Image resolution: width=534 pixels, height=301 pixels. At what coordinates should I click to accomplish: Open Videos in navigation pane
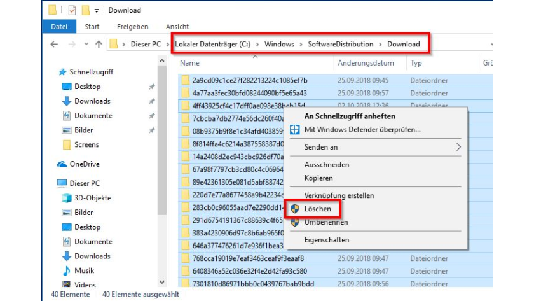click(85, 284)
